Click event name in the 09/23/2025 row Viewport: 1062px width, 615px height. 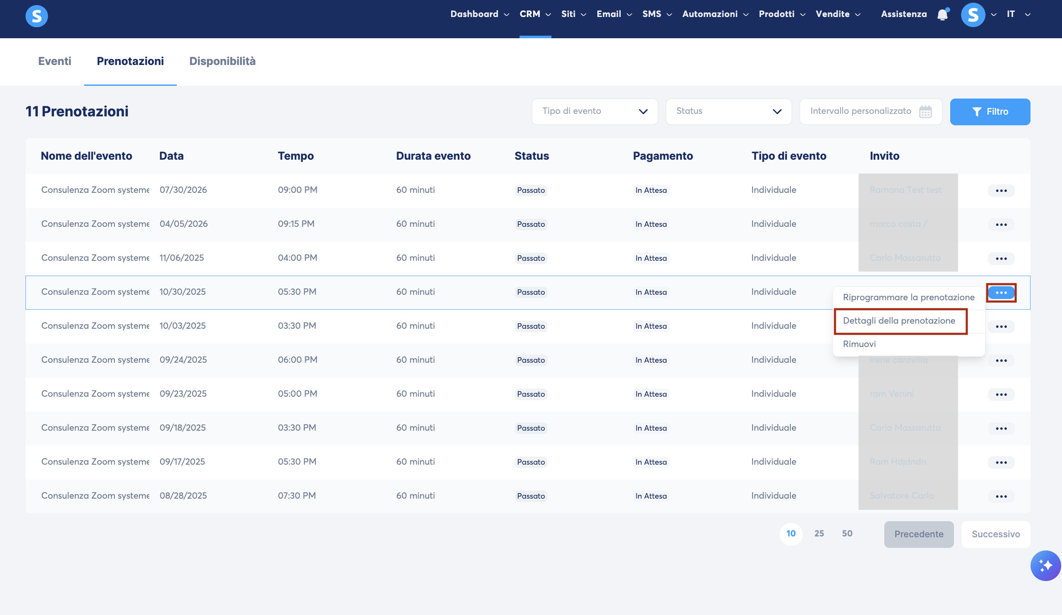tap(95, 394)
